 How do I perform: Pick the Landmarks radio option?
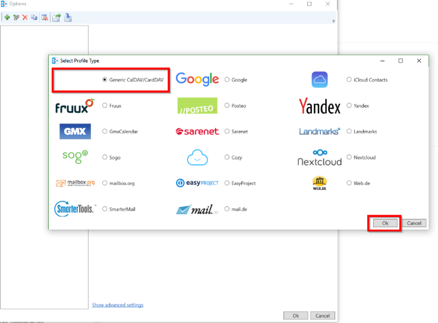tap(349, 131)
